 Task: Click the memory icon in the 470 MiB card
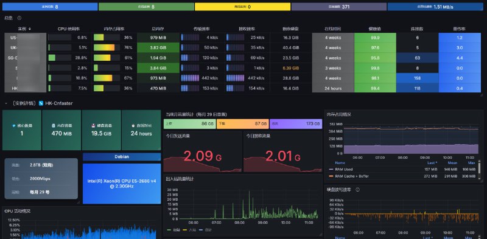pyautogui.click(x=54, y=126)
